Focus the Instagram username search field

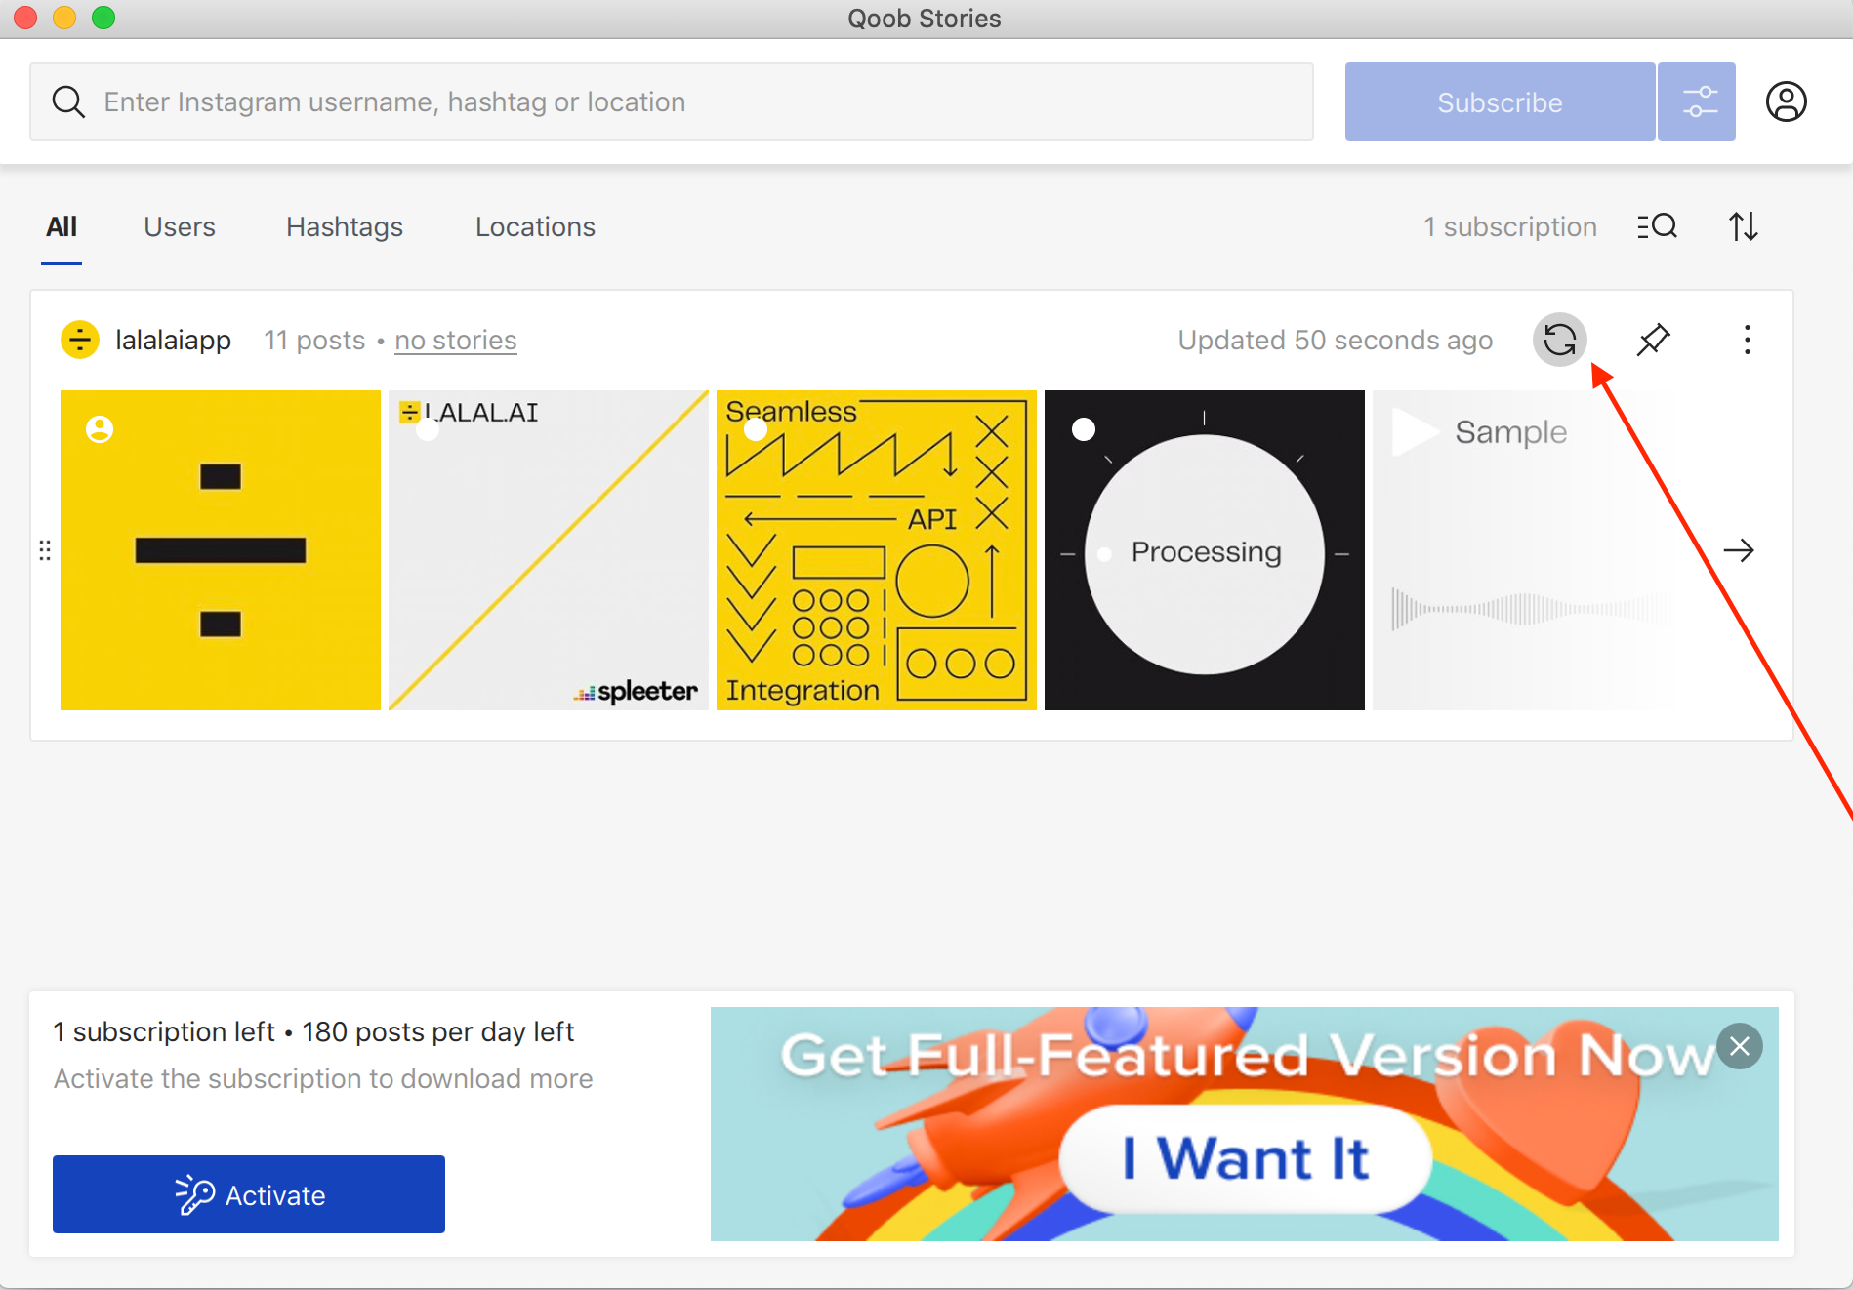pos(672,101)
